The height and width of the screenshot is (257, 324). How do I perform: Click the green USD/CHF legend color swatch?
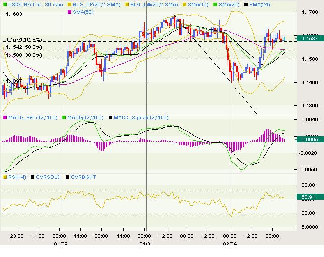5,5
